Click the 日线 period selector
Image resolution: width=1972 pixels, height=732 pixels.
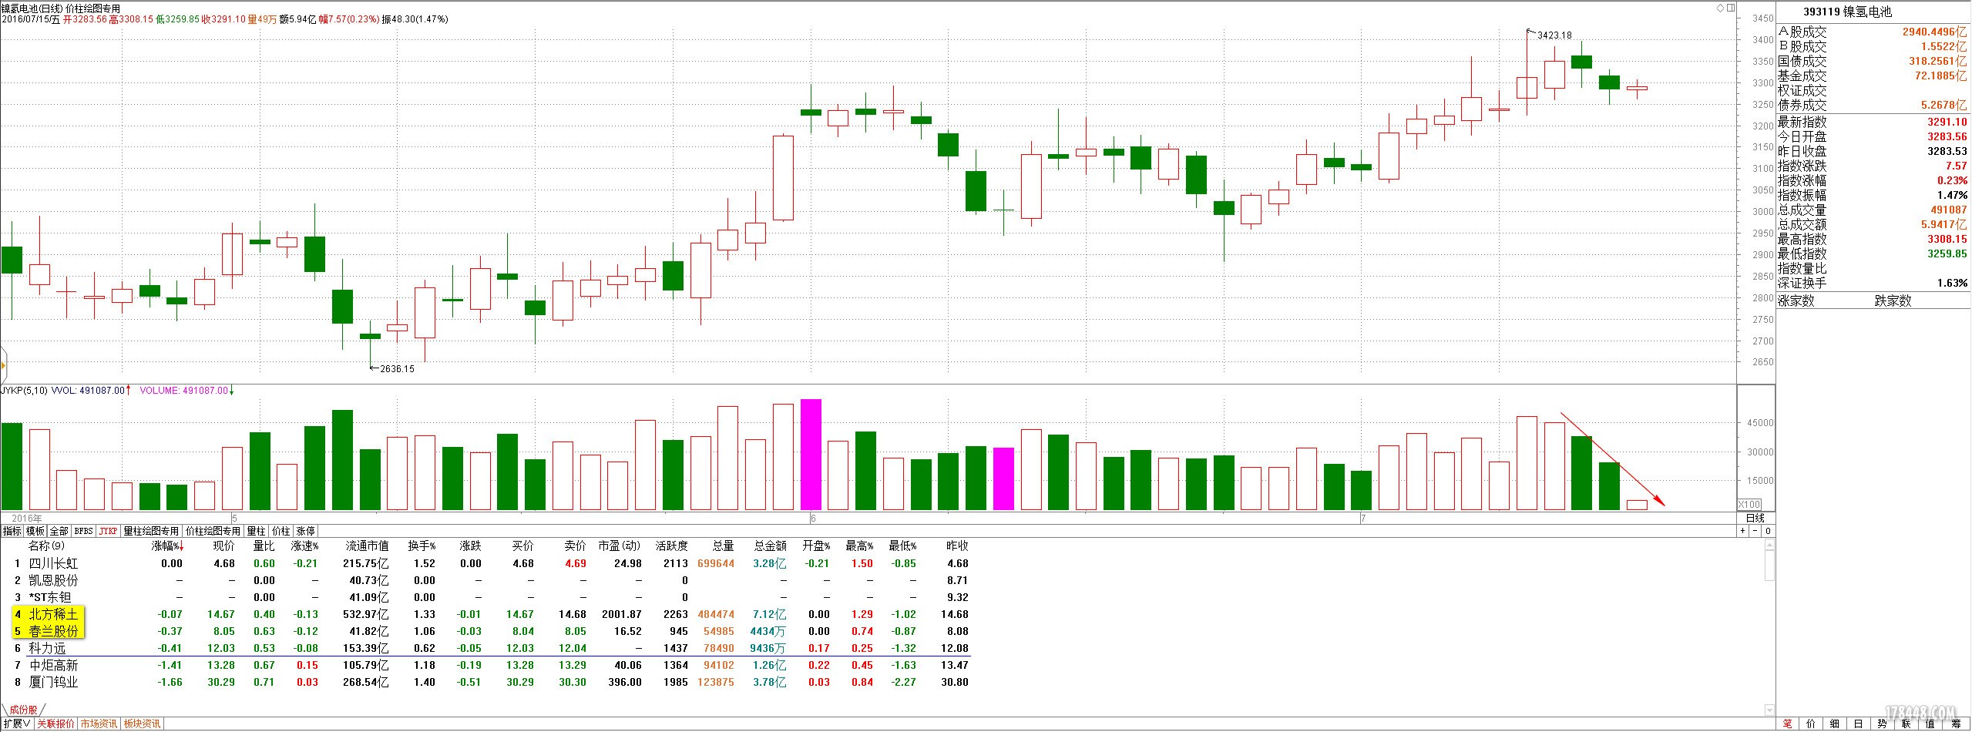click(1755, 519)
